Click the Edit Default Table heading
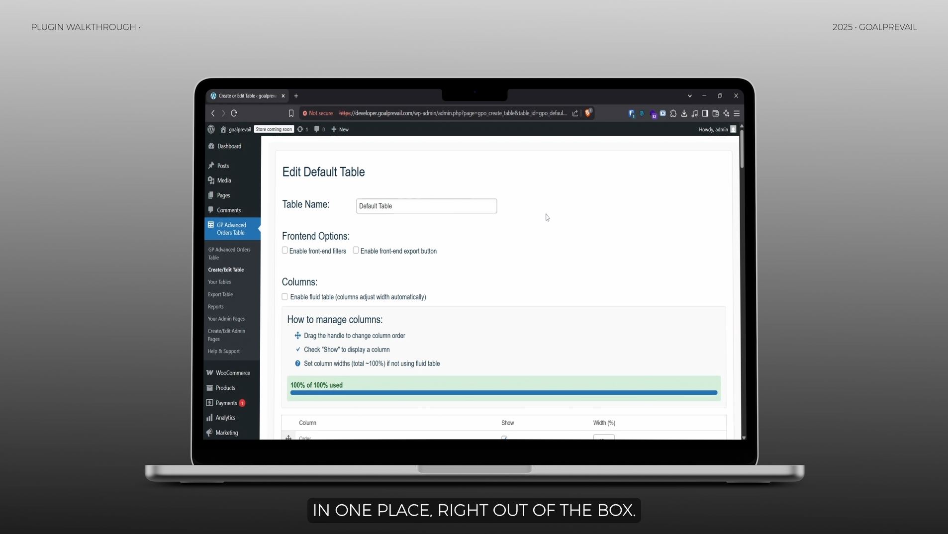Viewport: 948px width, 534px height. (324, 172)
